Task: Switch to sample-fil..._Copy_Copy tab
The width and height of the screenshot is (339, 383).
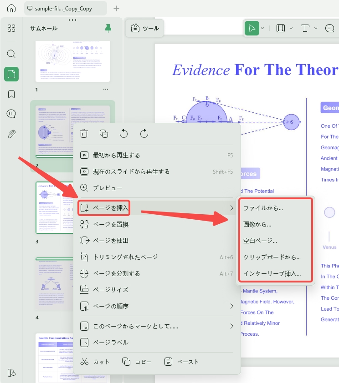Action: tap(65, 9)
